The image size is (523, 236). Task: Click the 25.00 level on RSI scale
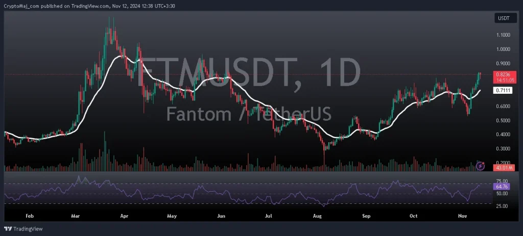pyautogui.click(x=503, y=206)
